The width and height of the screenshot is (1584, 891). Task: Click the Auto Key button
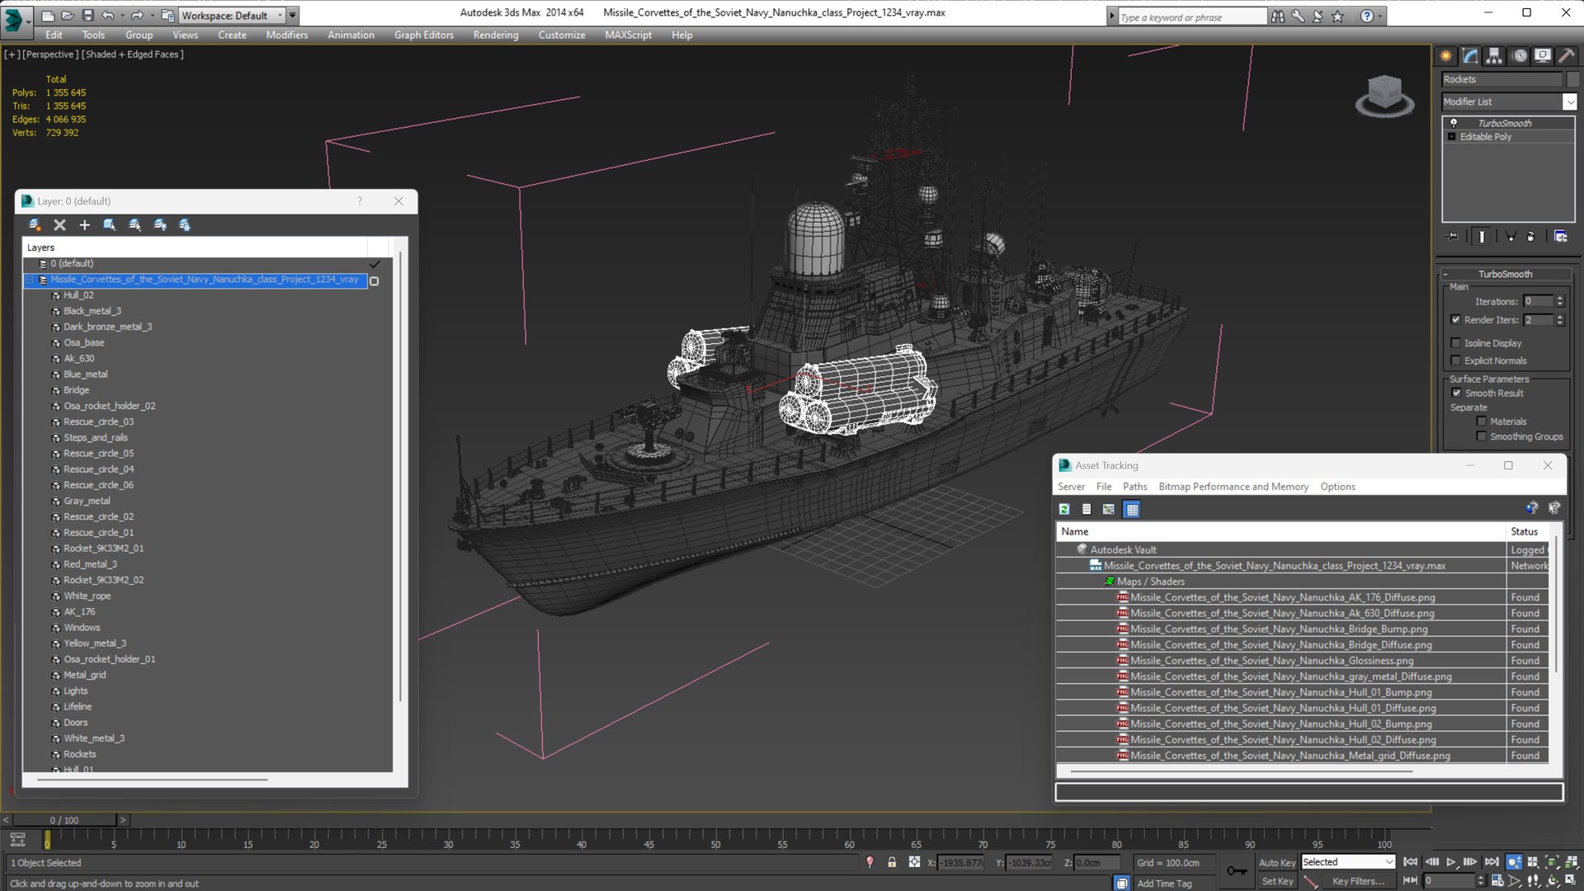(x=1276, y=862)
